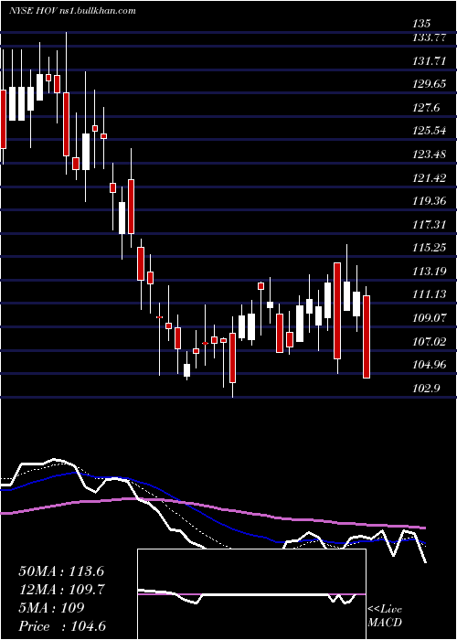Select the 129.65 price axis label
The width and height of the screenshot is (457, 640).
(x=429, y=85)
